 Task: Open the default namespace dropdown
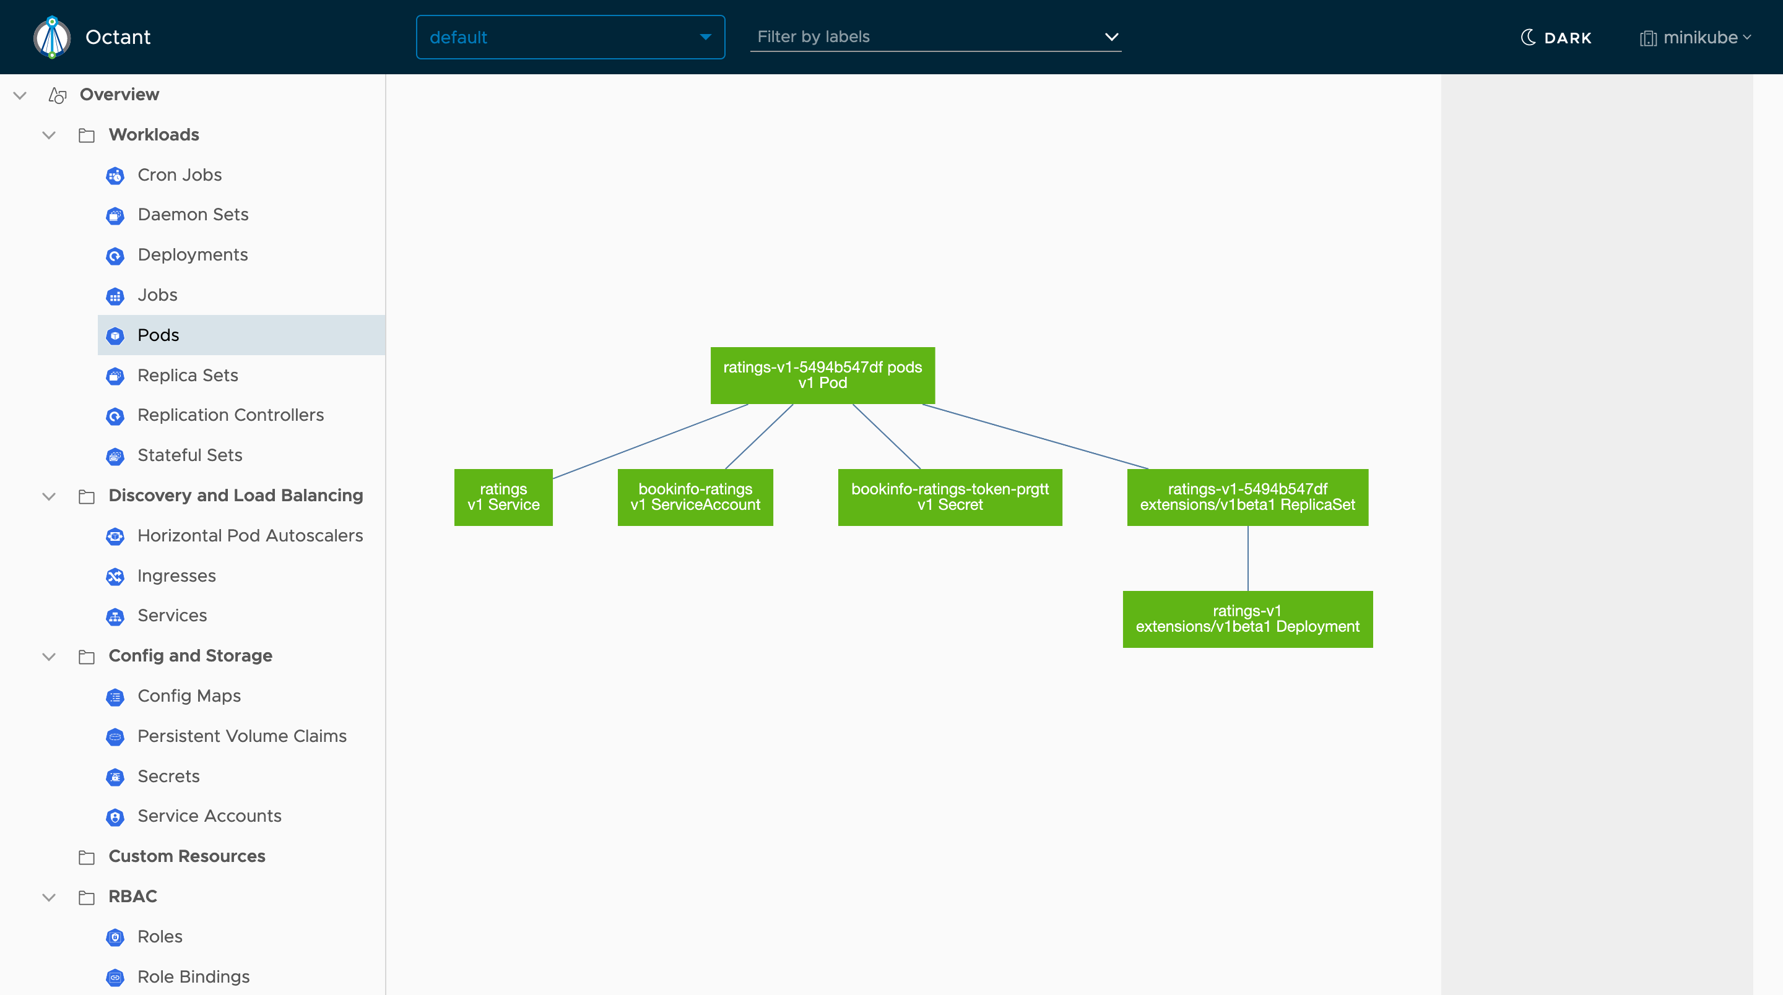tap(570, 37)
